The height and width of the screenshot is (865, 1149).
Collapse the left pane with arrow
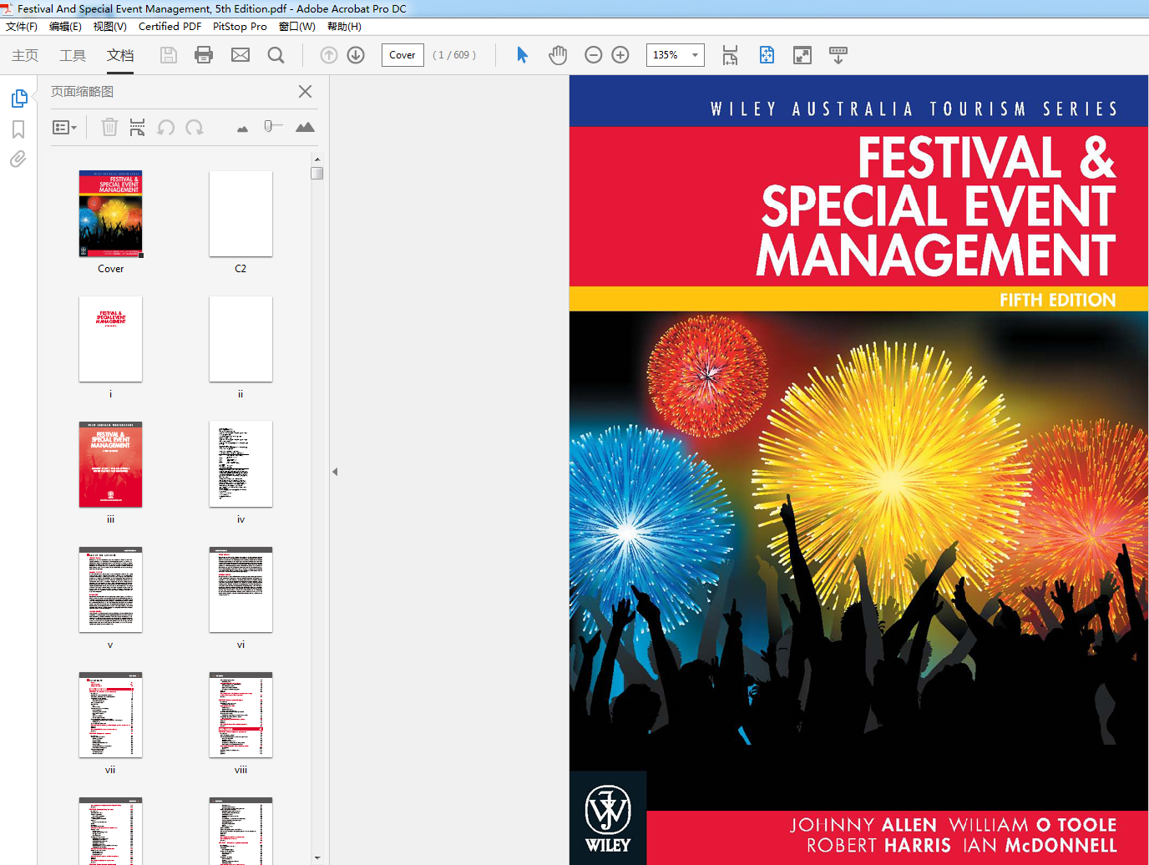click(x=335, y=472)
